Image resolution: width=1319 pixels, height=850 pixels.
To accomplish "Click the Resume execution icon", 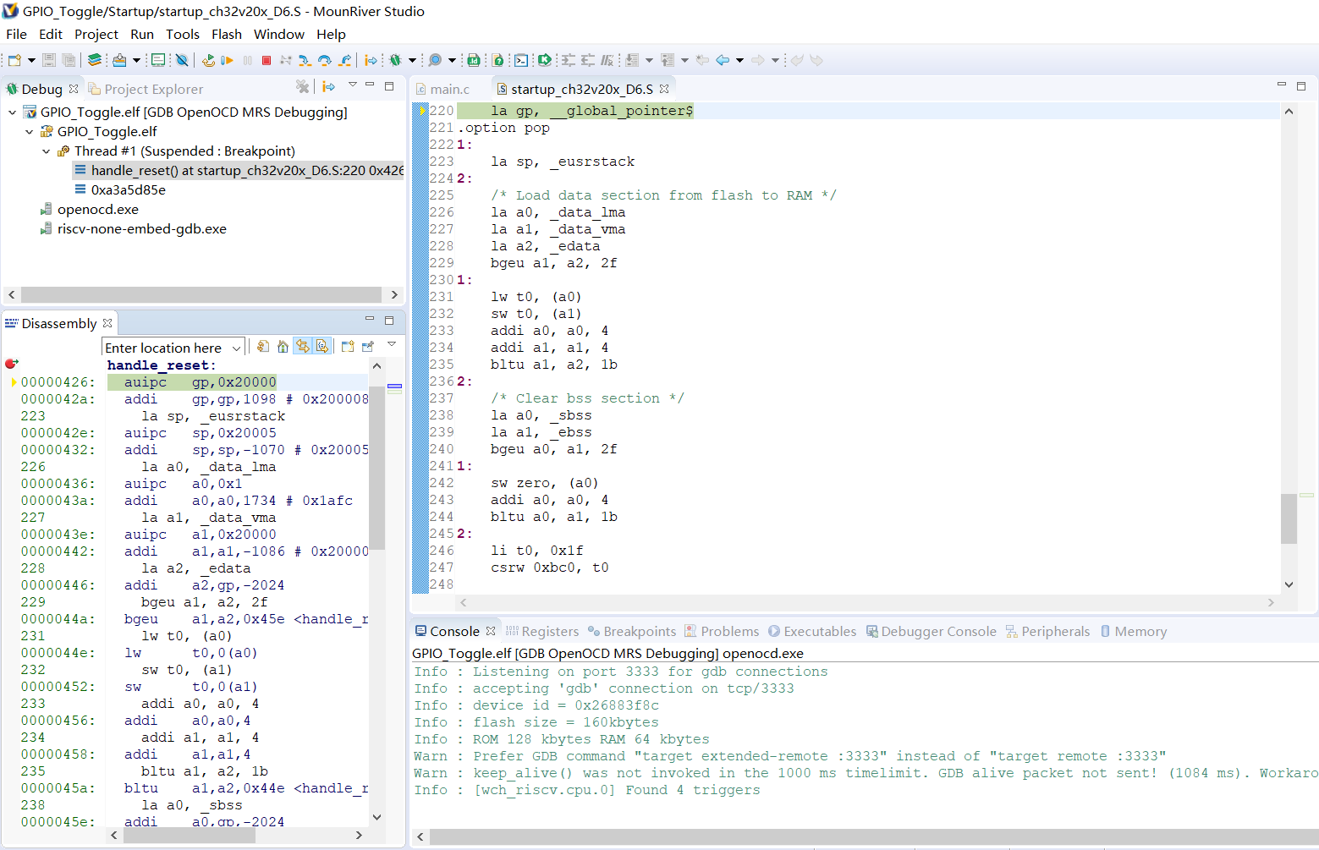I will (x=227, y=60).
